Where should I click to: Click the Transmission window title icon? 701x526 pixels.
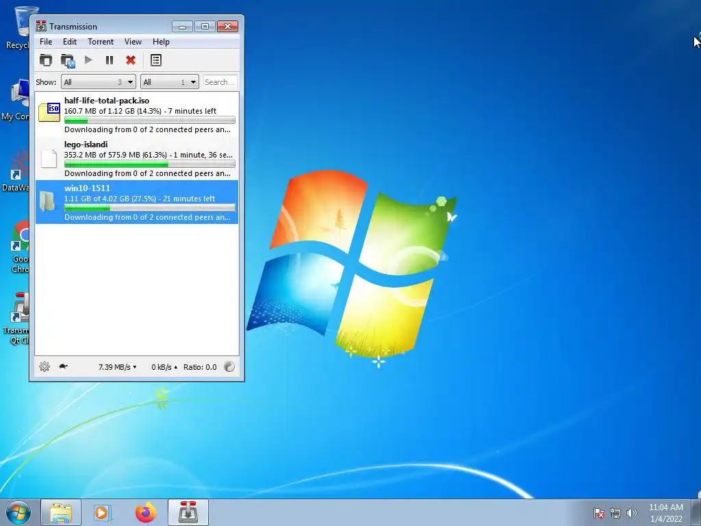[41, 26]
